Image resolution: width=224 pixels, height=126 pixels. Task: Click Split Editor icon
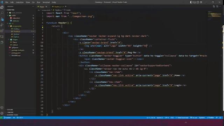click(x=217, y=6)
